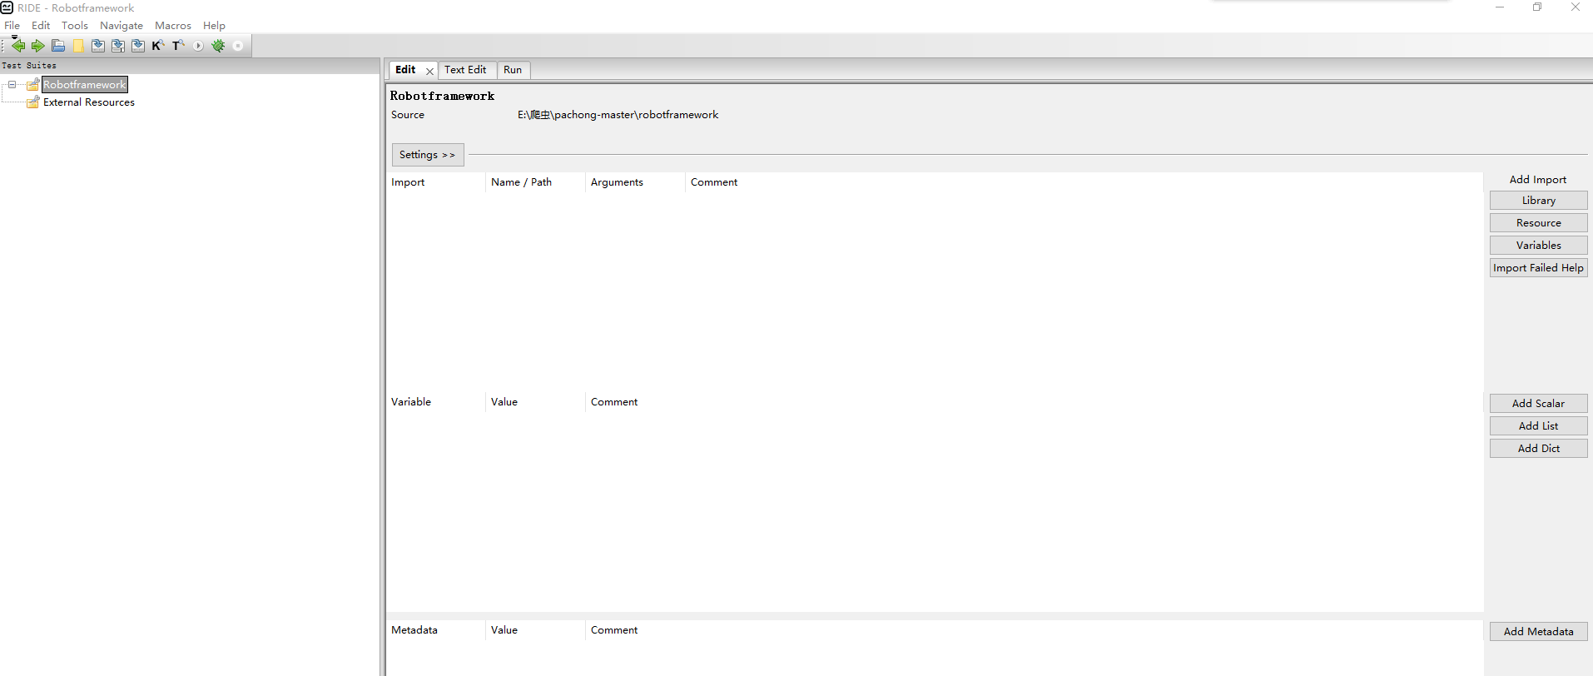The width and height of the screenshot is (1593, 676).
Task: Select Robotframework in the test suite tree
Action: (85, 85)
